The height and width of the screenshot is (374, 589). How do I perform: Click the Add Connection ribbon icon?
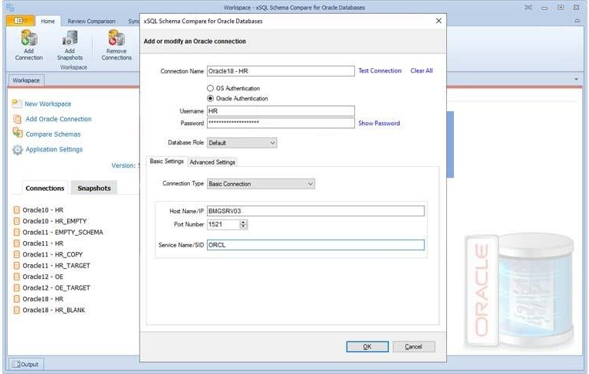point(29,39)
